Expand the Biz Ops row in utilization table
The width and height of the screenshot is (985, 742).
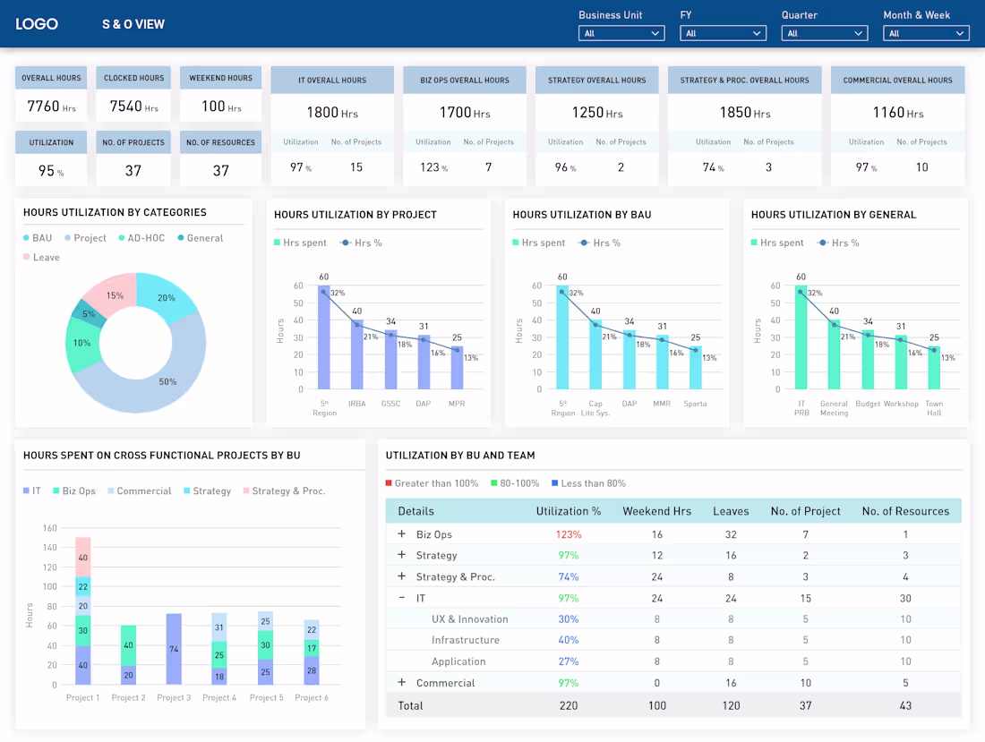point(400,533)
